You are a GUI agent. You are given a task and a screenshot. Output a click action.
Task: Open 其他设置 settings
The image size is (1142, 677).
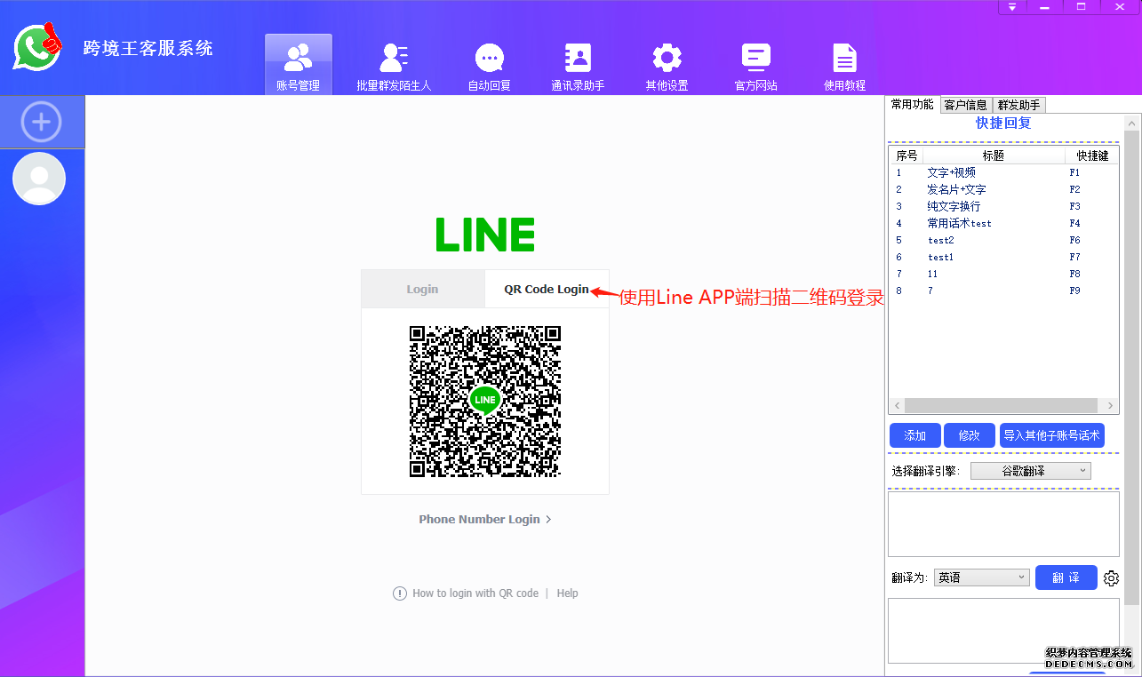(666, 63)
